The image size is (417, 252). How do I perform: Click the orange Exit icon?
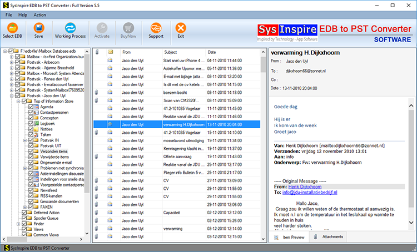[181, 28]
